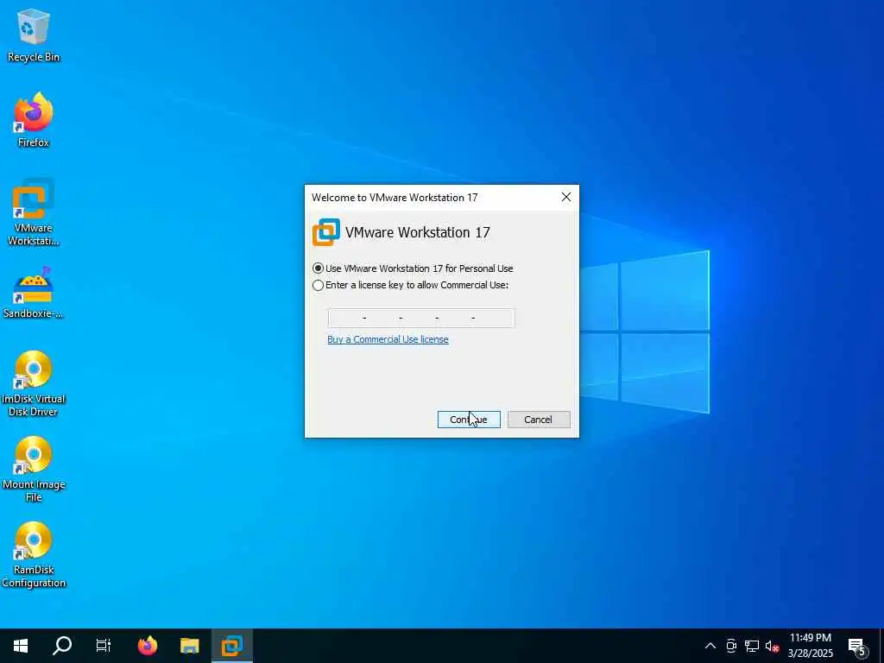Open Firefox from the taskbar
Image resolution: width=884 pixels, height=663 pixels.
pos(148,646)
